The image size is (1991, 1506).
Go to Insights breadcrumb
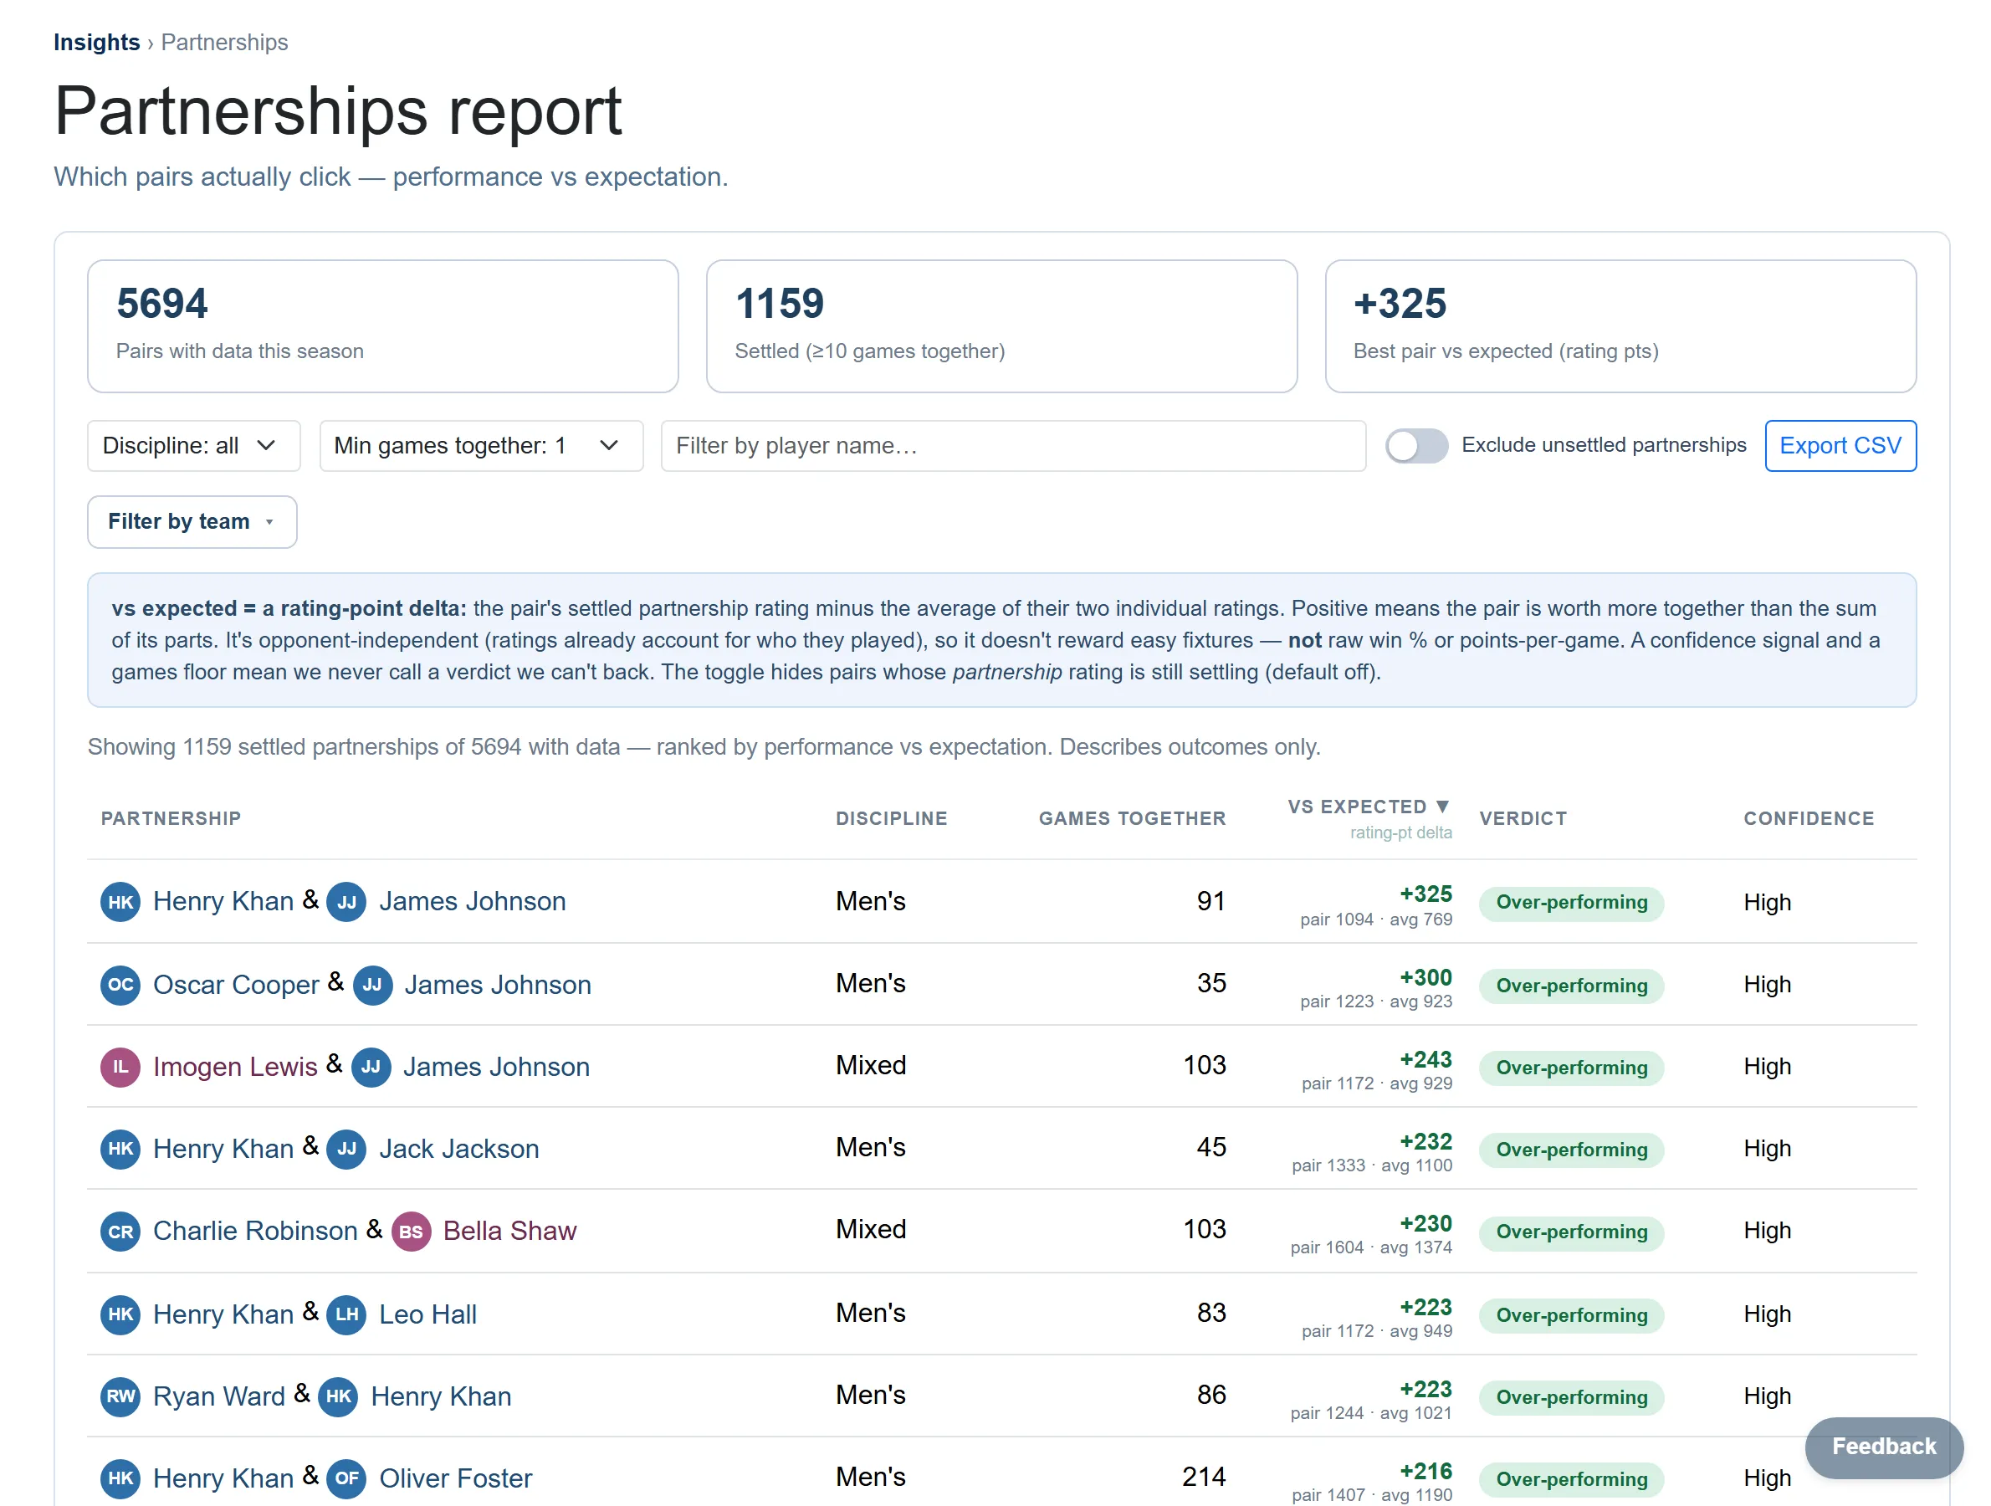pos(96,43)
